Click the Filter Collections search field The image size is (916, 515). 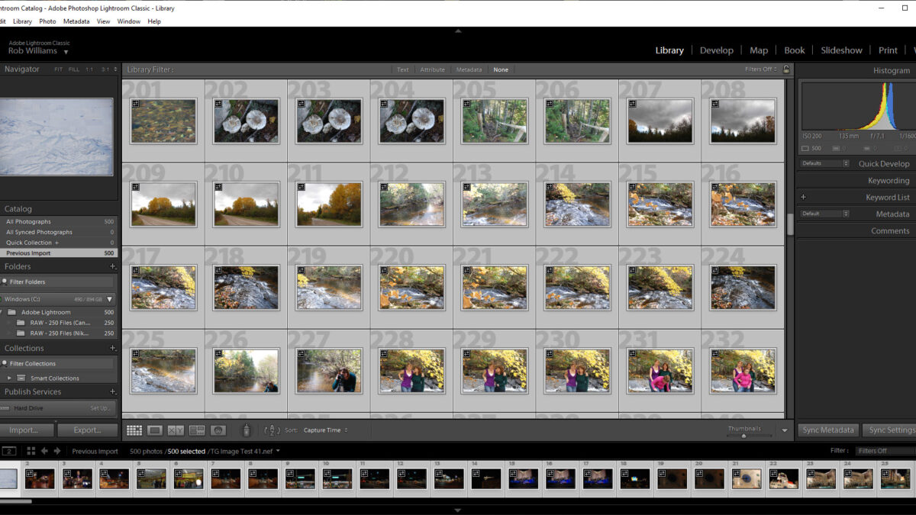point(60,363)
